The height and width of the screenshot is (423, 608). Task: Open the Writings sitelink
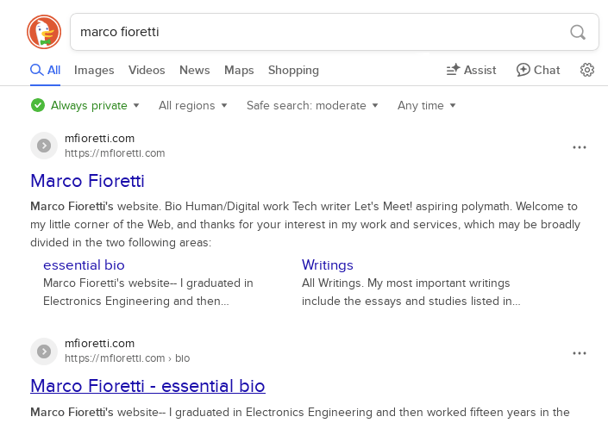tap(328, 265)
